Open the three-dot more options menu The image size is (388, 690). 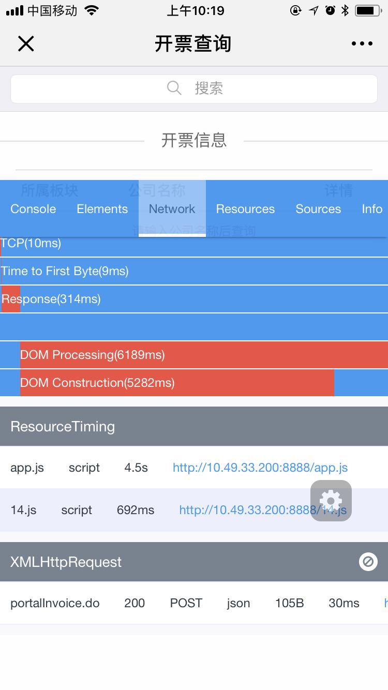[362, 44]
